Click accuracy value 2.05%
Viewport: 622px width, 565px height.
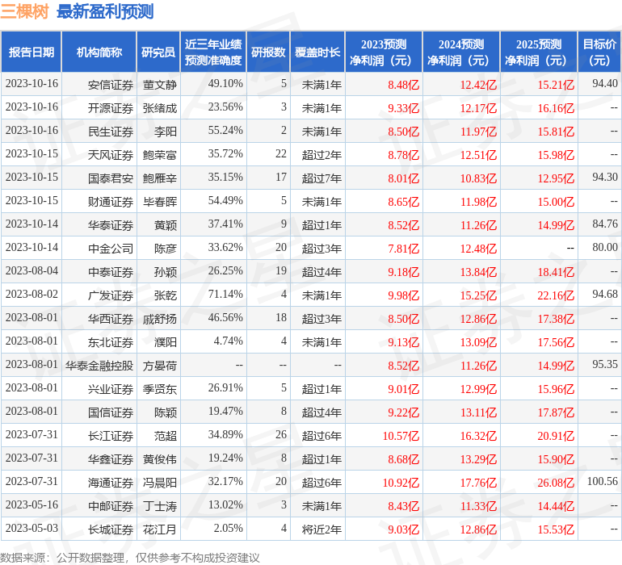228,528
